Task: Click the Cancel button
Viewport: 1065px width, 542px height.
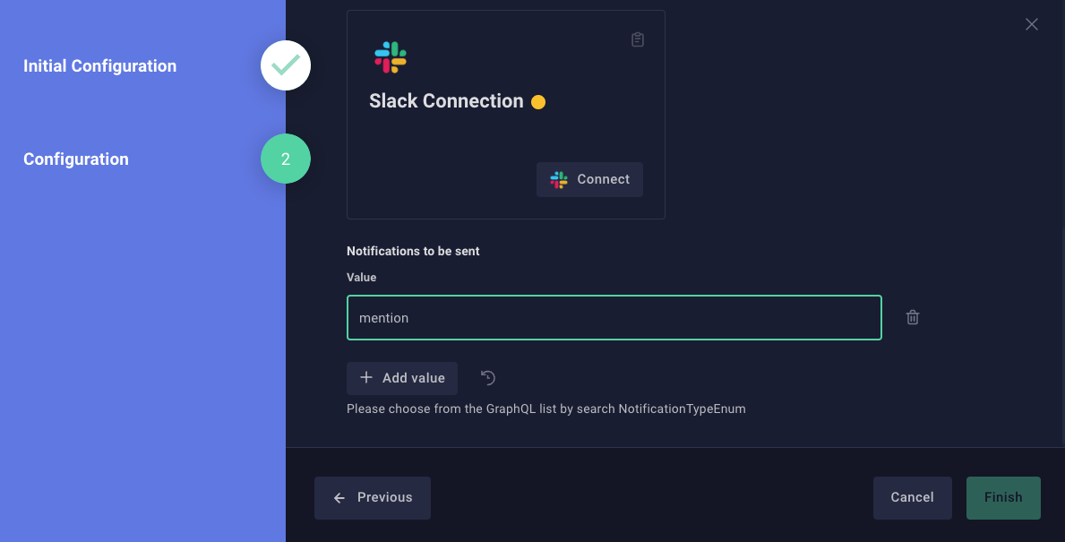Action: coord(912,498)
